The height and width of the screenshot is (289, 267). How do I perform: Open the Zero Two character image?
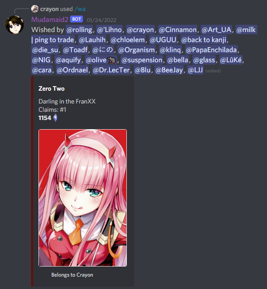(82, 197)
